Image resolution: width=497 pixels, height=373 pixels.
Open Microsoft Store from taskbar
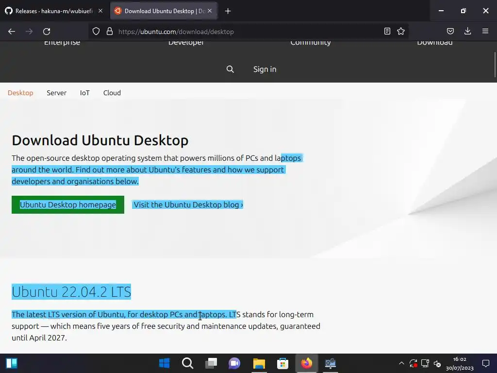(282, 363)
